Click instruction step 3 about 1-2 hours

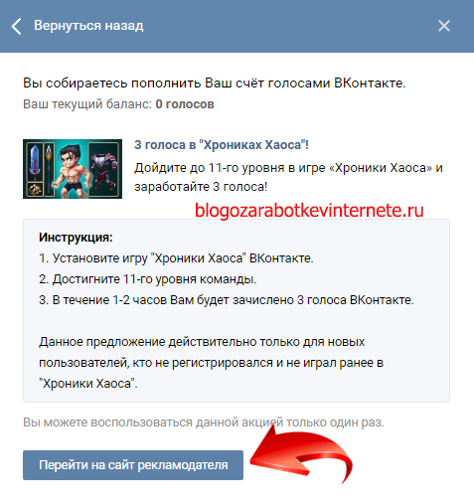pos(227,300)
